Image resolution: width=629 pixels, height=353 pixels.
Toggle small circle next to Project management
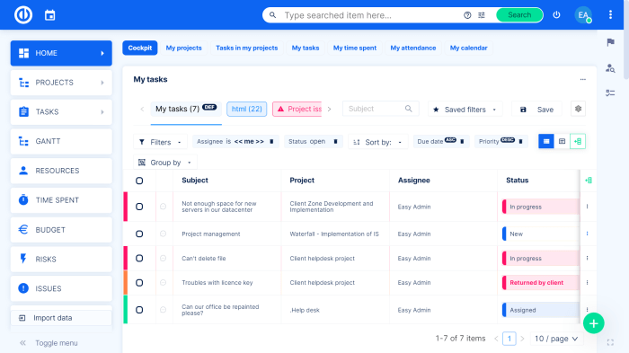click(x=163, y=234)
